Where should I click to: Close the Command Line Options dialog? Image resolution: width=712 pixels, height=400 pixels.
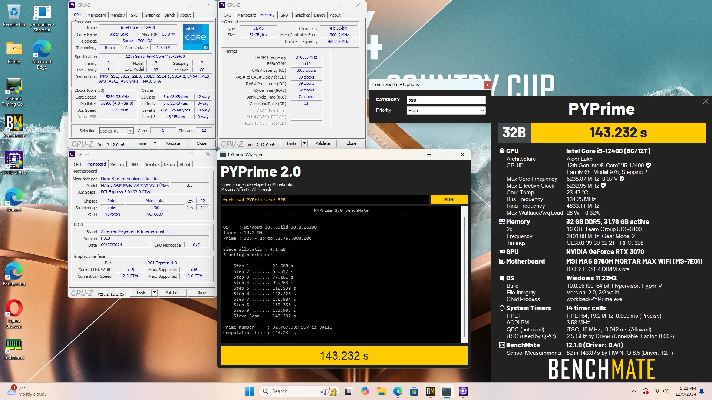click(487, 85)
